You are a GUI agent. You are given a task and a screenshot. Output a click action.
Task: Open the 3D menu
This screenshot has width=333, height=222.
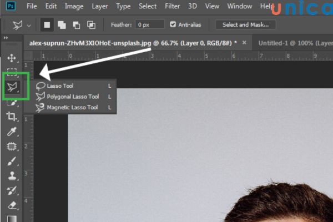tap(193, 6)
